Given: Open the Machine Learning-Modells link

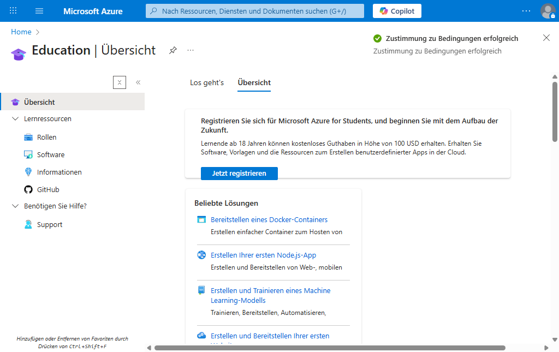Looking at the screenshot, I should 271,295.
